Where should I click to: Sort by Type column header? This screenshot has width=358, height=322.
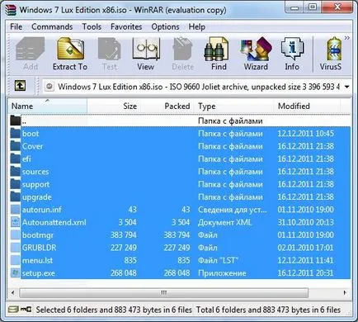(234, 106)
